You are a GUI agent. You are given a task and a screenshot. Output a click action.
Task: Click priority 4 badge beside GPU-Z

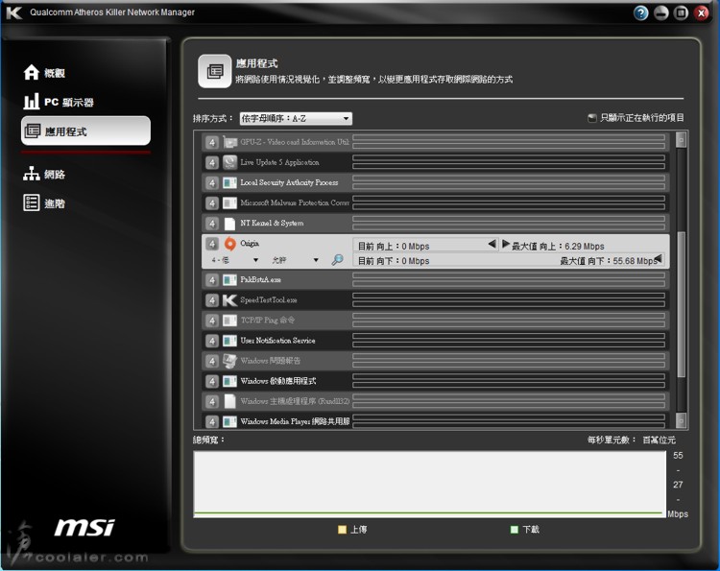212,142
